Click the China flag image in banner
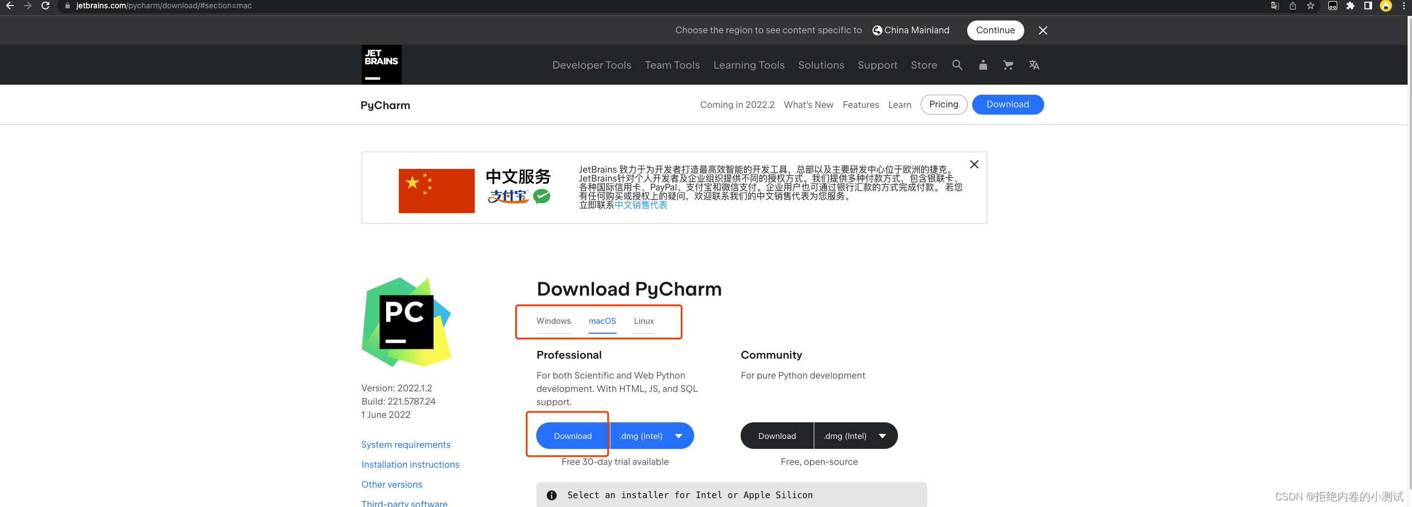 click(x=437, y=191)
